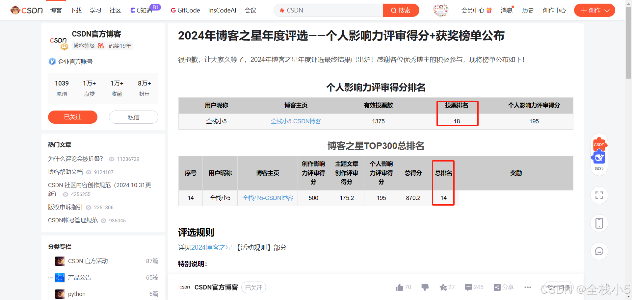Click the CSDN avatar in bottom bar
The height and width of the screenshot is (300, 632).
point(185,287)
